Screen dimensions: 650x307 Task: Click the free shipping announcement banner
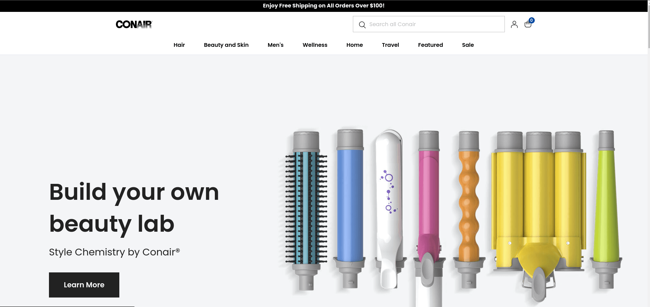pyautogui.click(x=324, y=6)
